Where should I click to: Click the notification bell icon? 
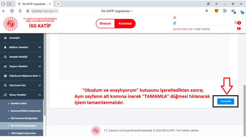[236, 22]
